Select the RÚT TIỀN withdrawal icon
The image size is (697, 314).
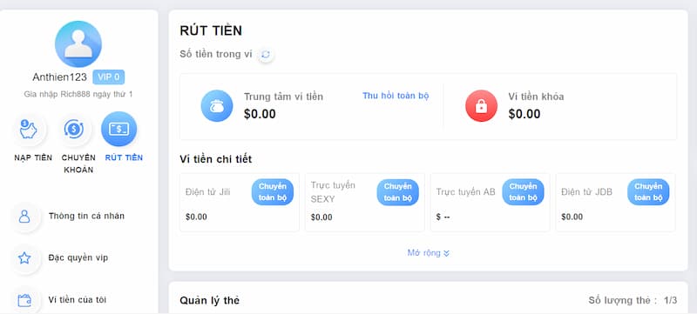tap(119, 129)
